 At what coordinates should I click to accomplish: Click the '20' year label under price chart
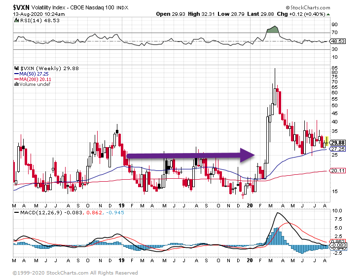(x=250, y=206)
